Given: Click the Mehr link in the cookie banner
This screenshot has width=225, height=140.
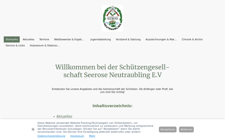Looking at the screenshot, I should (x=92, y=136).
